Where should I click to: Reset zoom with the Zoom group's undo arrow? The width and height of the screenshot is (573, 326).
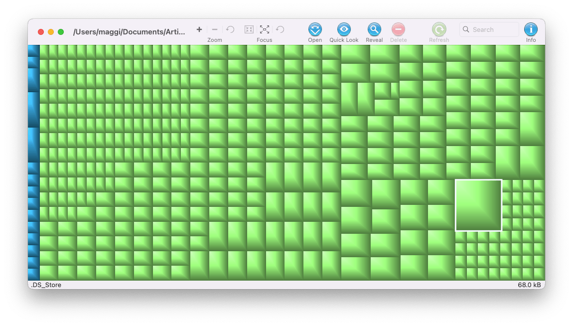[x=230, y=29]
